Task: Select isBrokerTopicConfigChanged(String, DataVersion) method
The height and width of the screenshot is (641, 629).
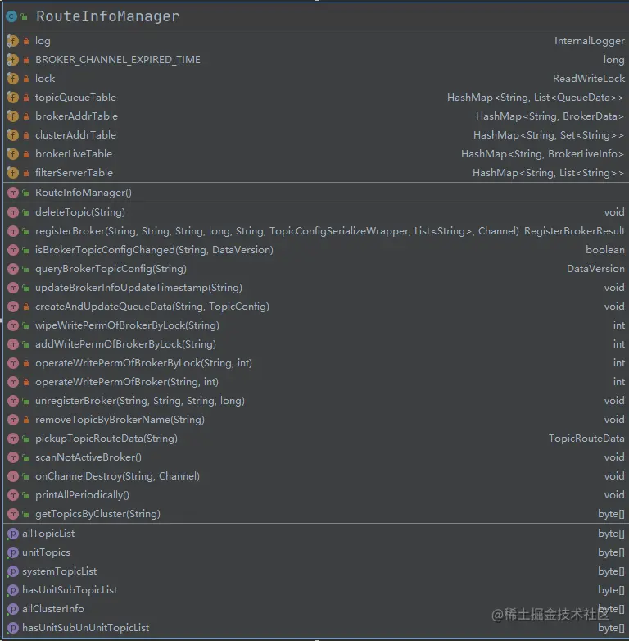Action: coord(154,250)
